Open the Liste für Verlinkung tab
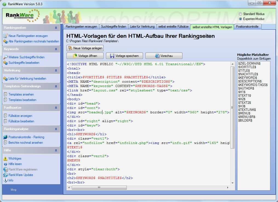Viewport: 278px width, 202px height. (x=142, y=27)
